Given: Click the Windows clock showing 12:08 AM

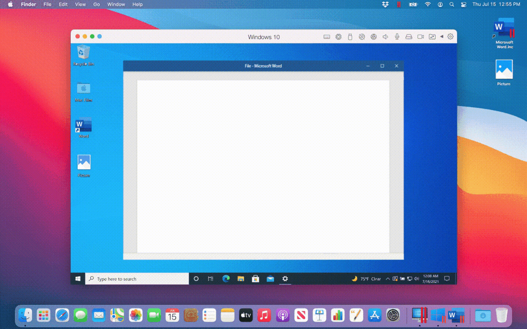Looking at the screenshot, I should (x=430, y=279).
